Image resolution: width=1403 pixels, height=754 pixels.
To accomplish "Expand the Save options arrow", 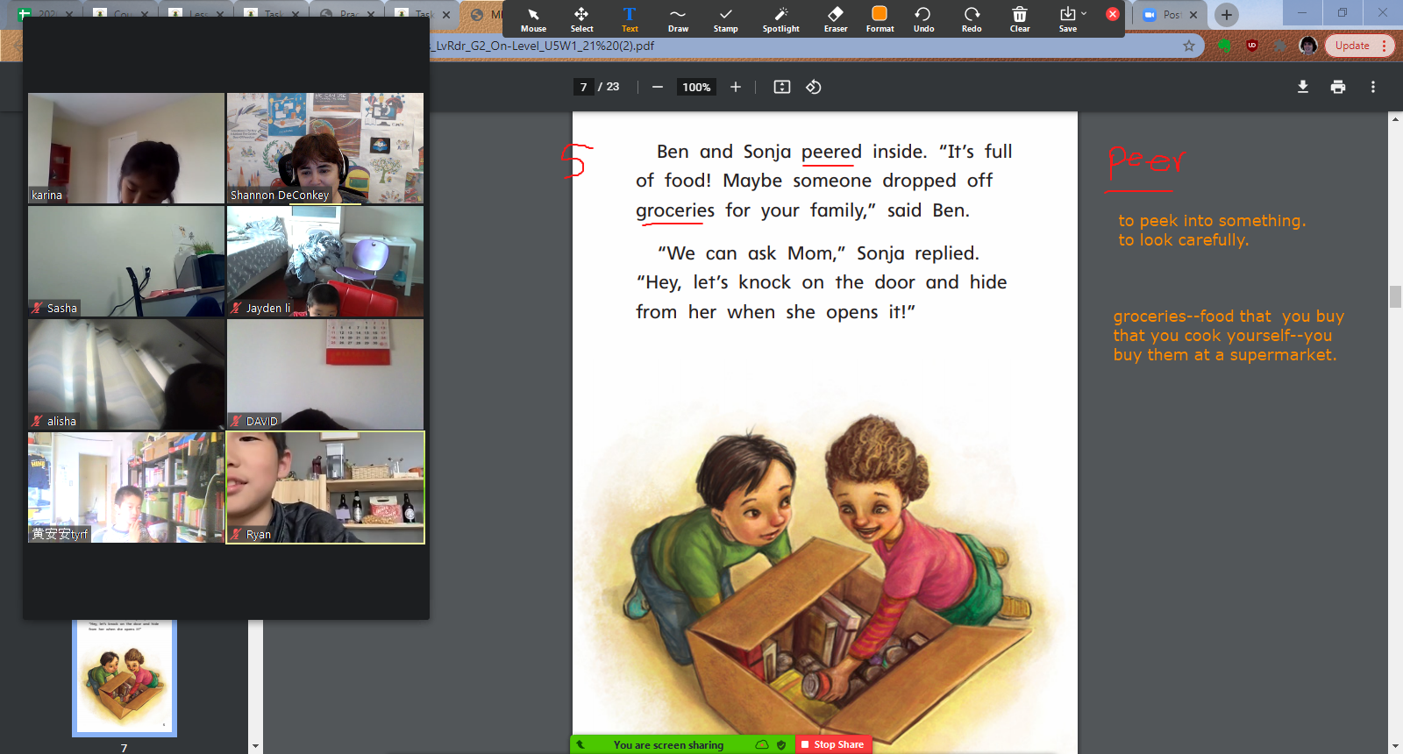I will [1084, 13].
